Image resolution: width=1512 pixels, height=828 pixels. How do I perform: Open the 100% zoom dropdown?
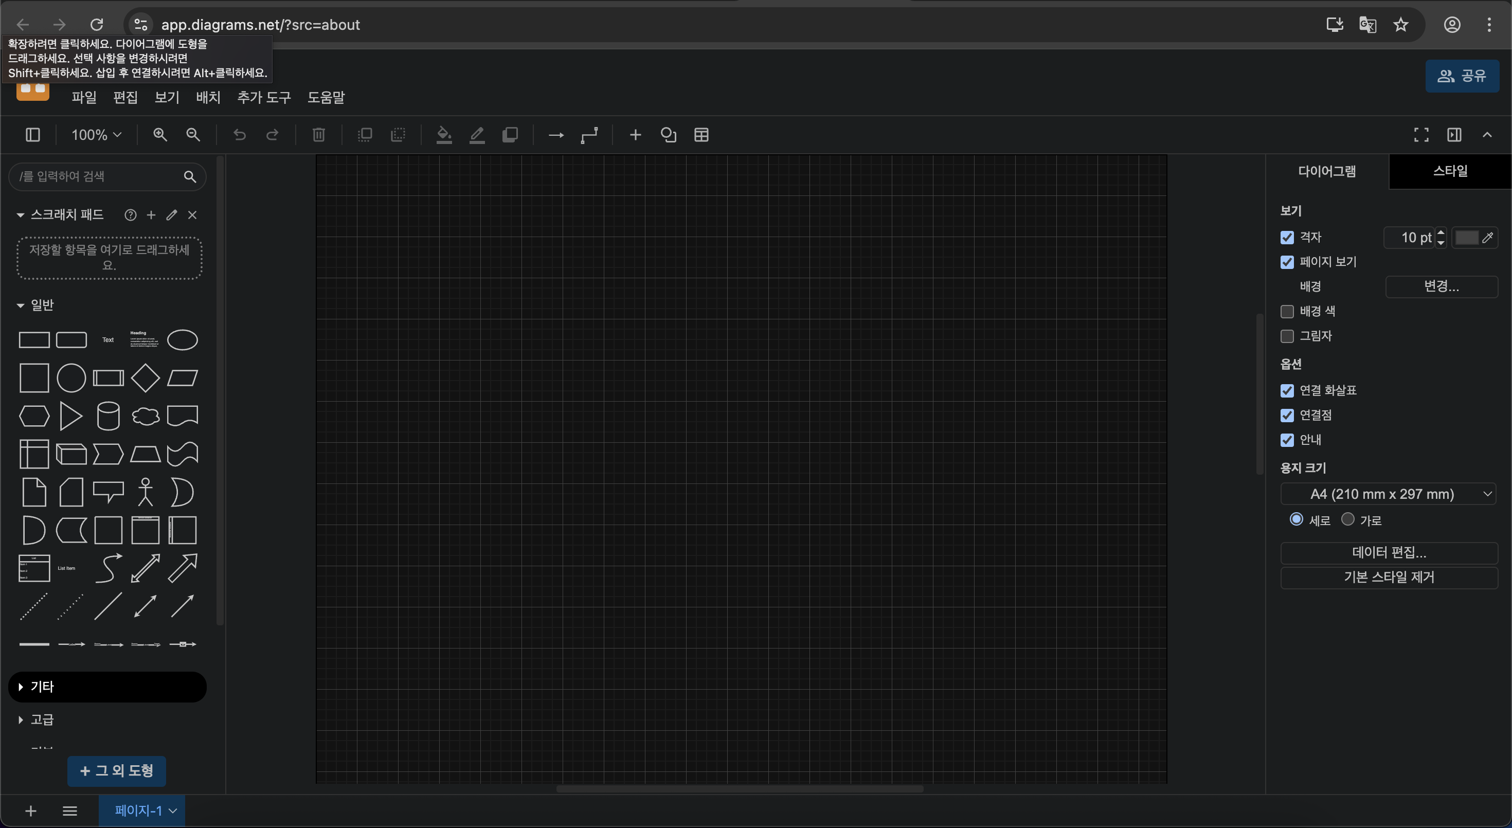pyautogui.click(x=96, y=135)
